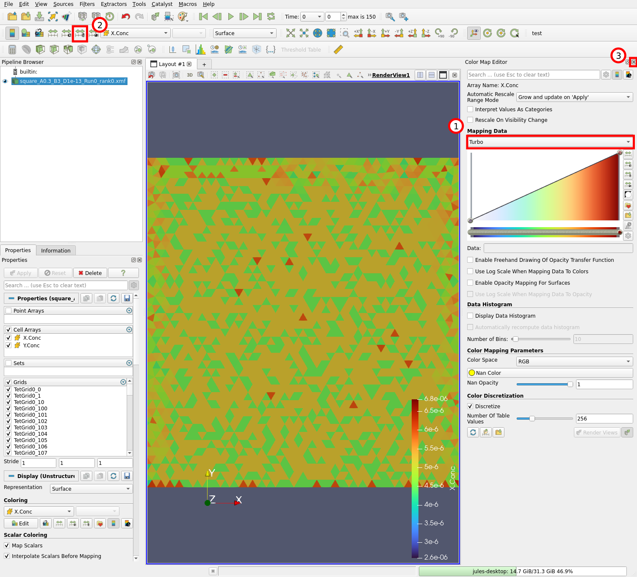Set view direction to -Y

click(x=399, y=33)
